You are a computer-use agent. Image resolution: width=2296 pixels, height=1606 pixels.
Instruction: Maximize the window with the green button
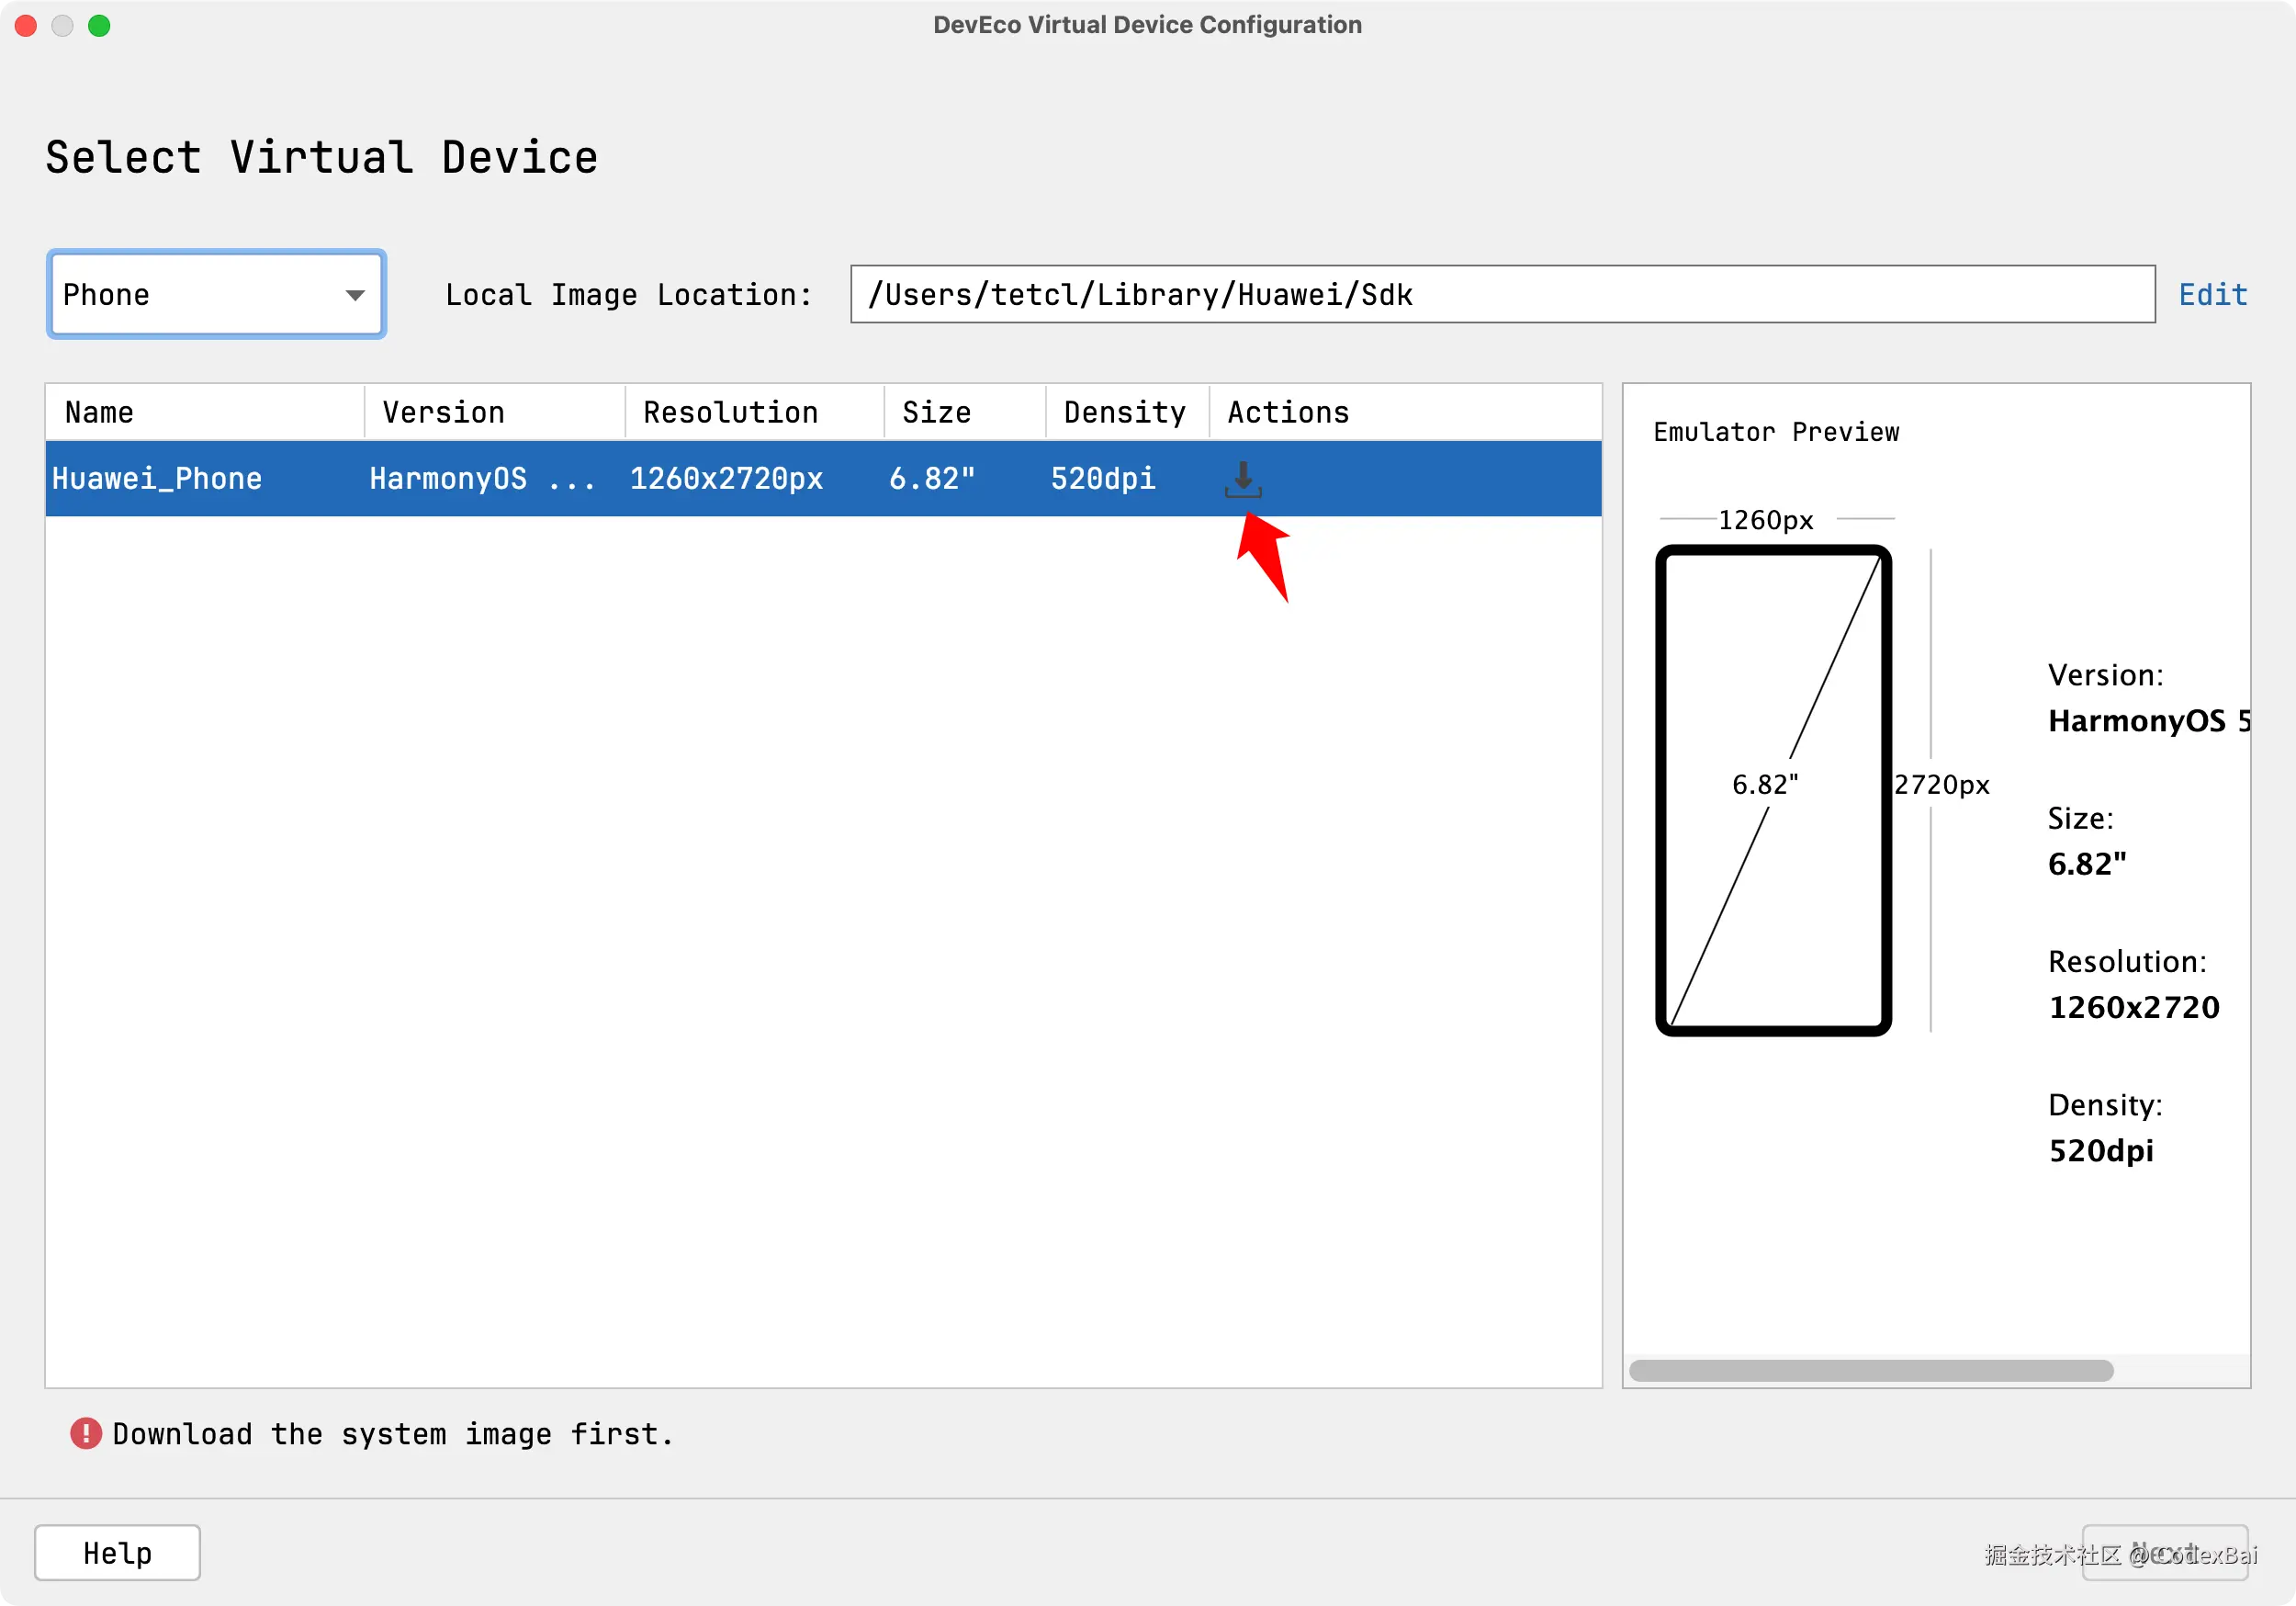pyautogui.click(x=99, y=25)
